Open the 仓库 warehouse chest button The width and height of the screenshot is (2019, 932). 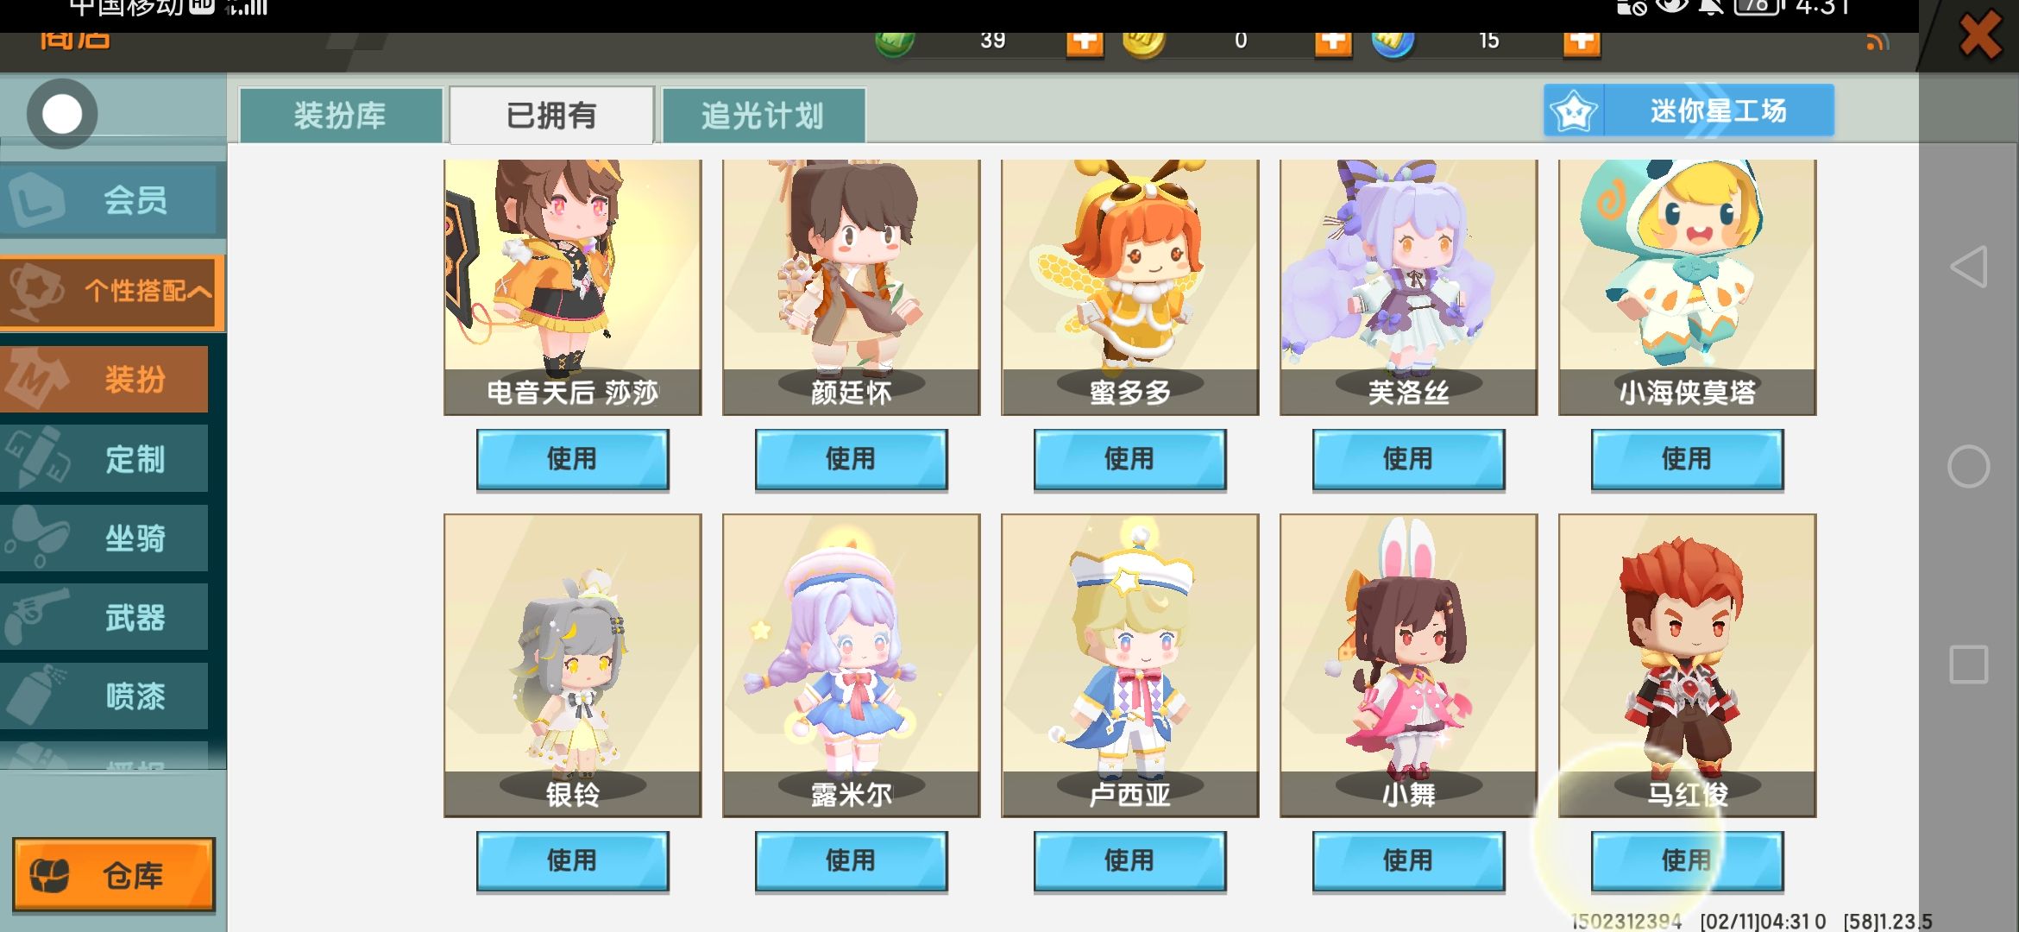pos(113,875)
